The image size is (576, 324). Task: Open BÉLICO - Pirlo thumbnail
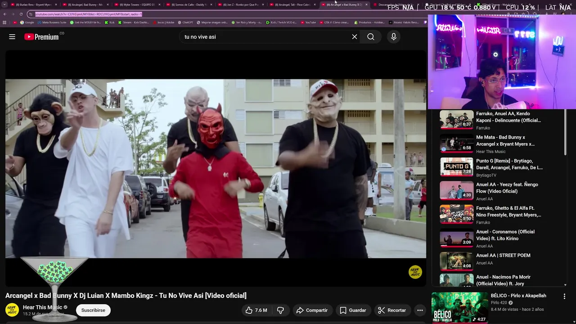point(459,307)
